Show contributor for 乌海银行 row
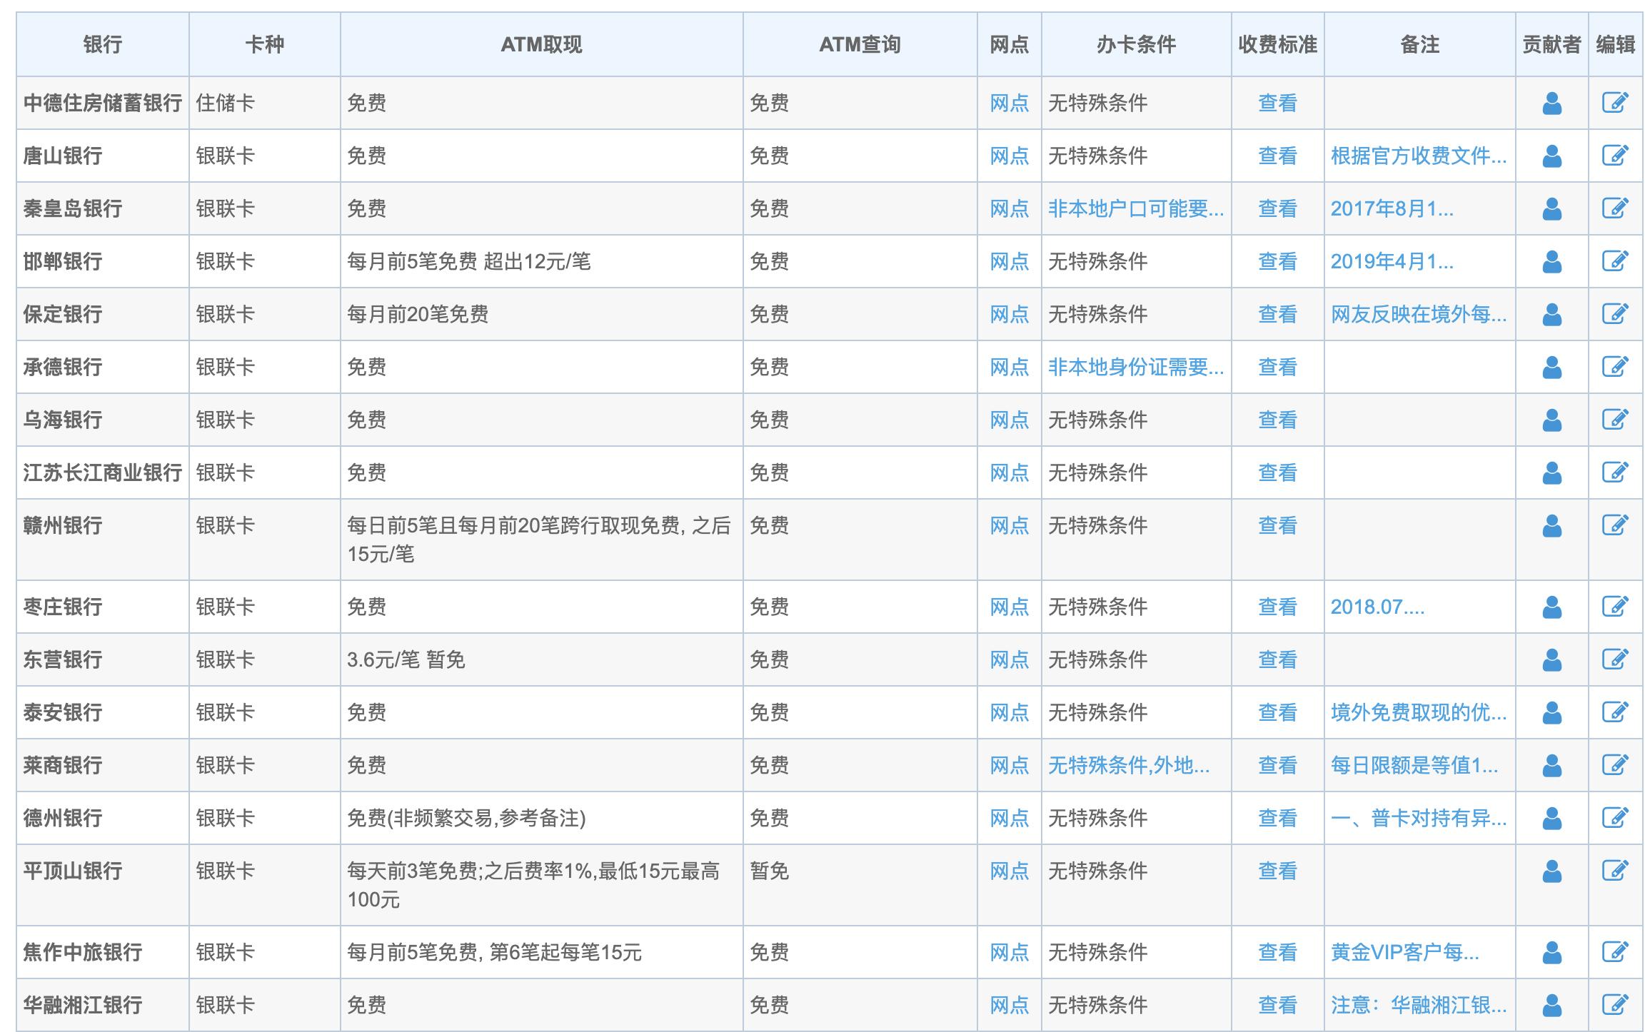Screen dimensions: 1645x1032 (1551, 420)
